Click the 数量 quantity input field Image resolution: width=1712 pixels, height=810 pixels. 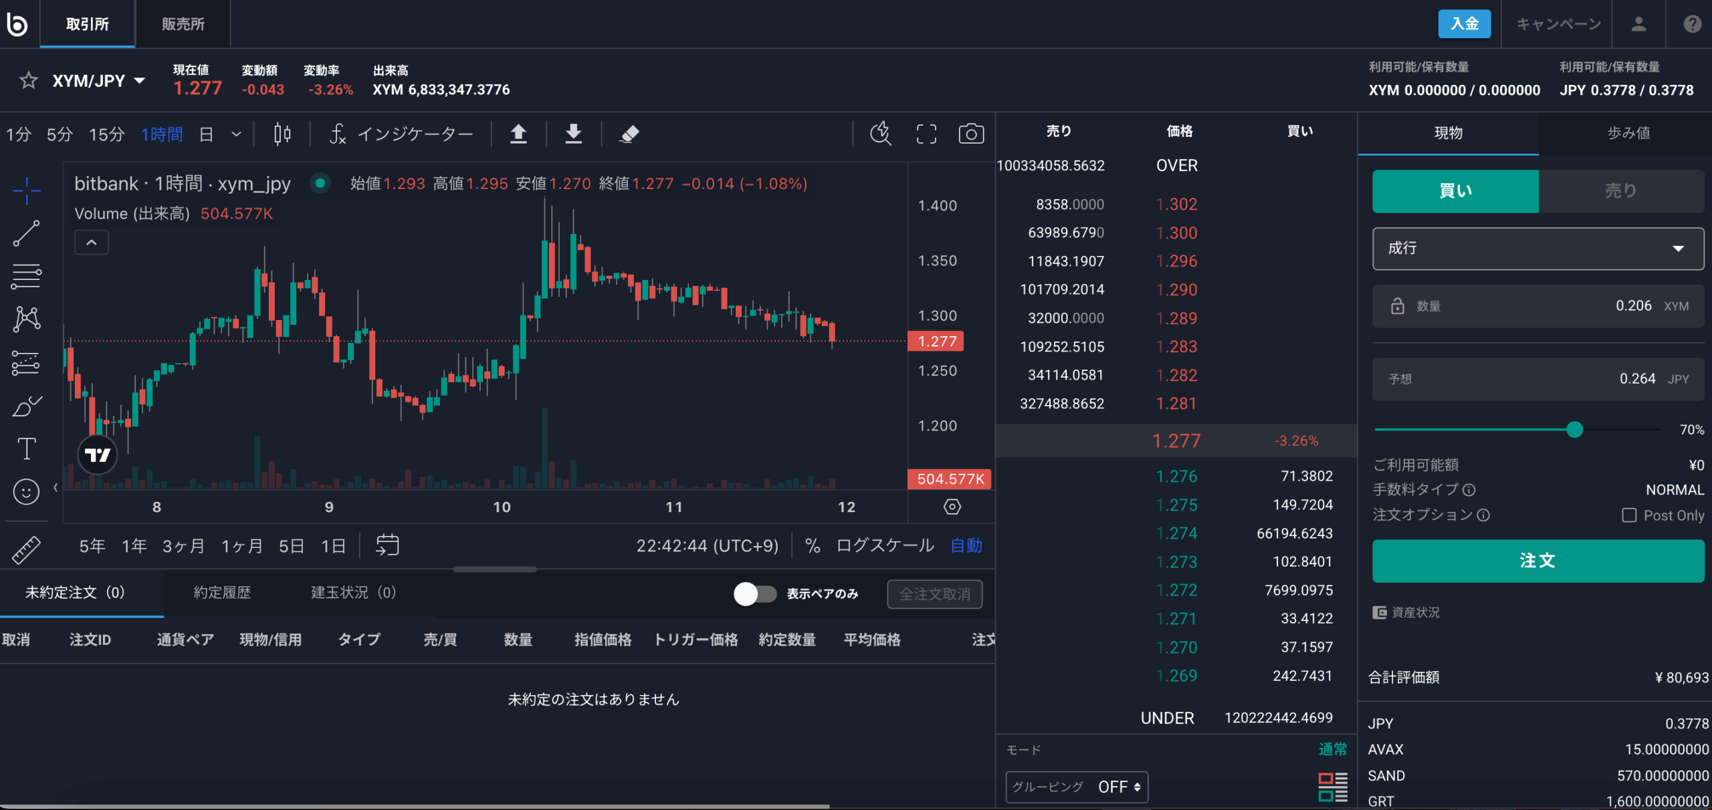(1538, 306)
